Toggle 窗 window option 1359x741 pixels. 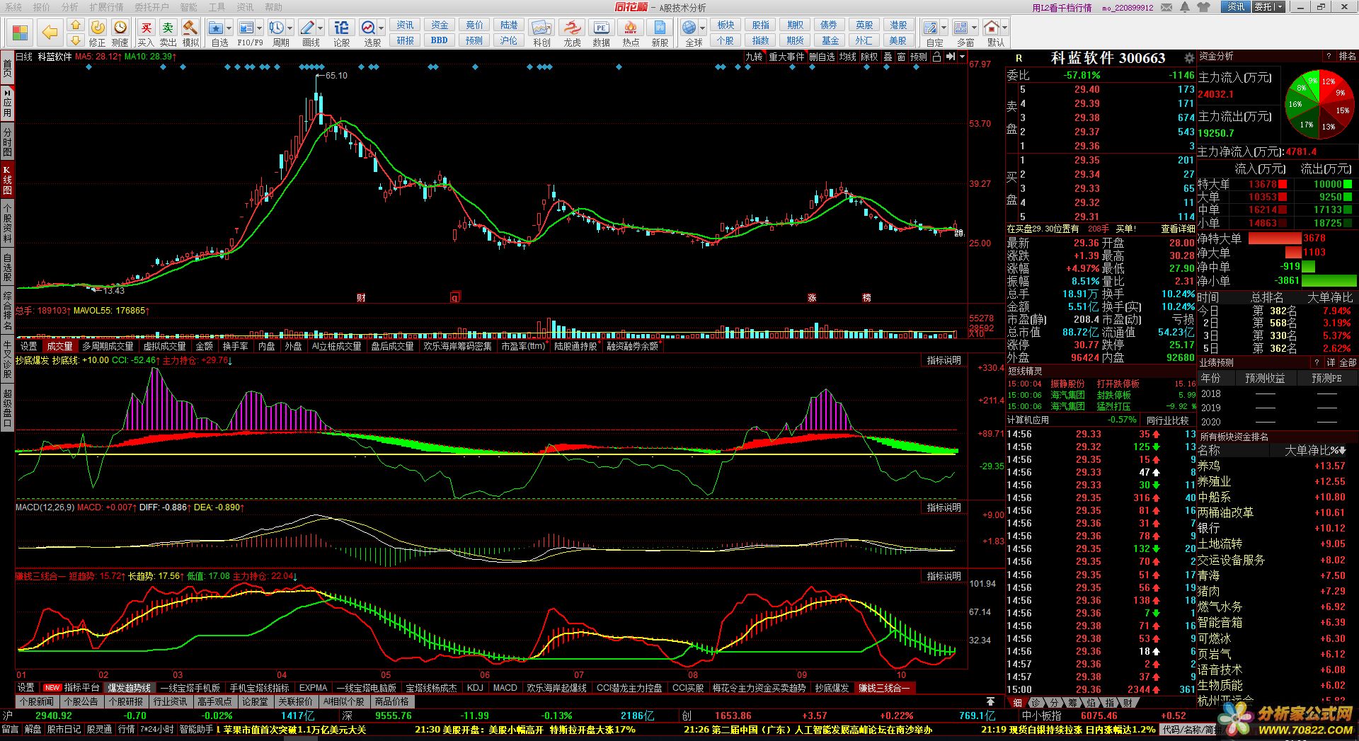pyautogui.click(x=901, y=57)
